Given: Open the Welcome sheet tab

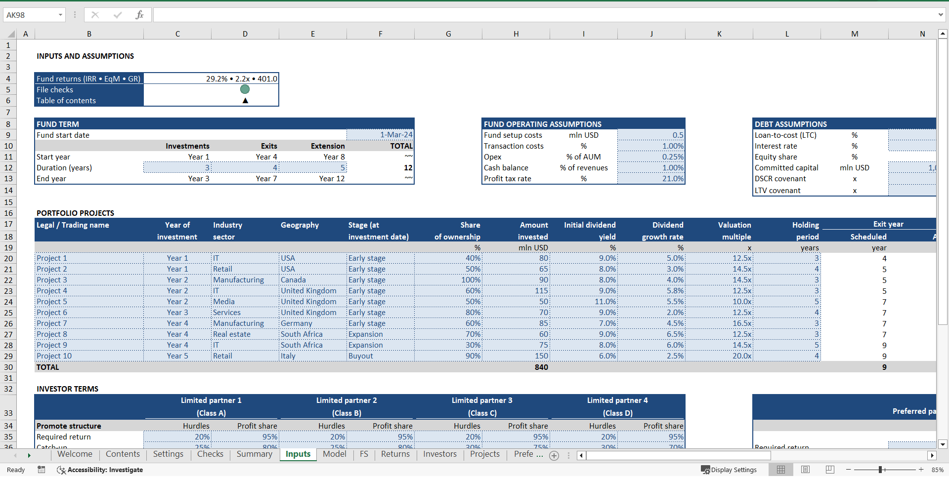Looking at the screenshot, I should (x=75, y=454).
